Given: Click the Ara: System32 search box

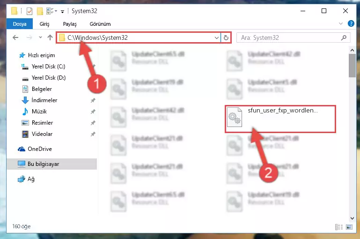Looking at the screenshot, I should point(293,37).
